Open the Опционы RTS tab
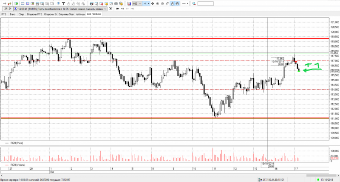Viewport: 340px width, 182px height. [x=34, y=14]
